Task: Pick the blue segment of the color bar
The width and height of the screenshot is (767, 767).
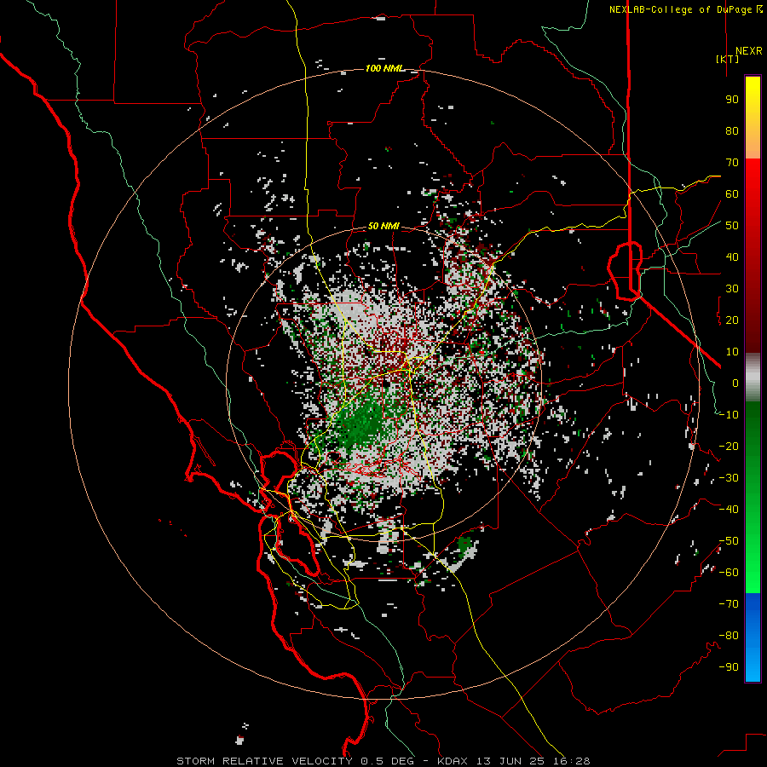Action: (753, 637)
